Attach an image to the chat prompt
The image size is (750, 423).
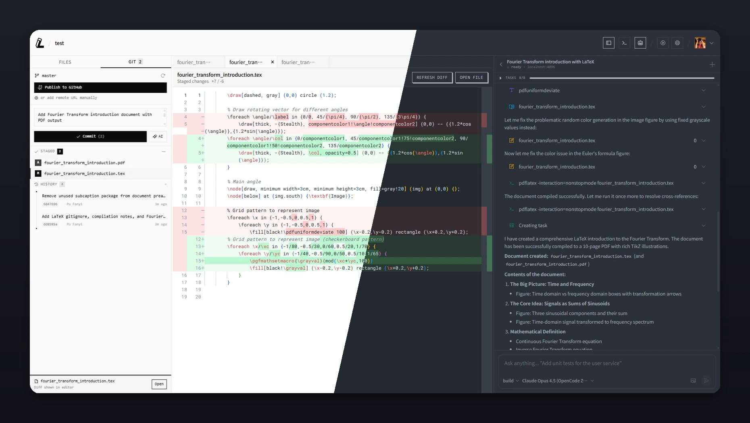[x=693, y=381]
